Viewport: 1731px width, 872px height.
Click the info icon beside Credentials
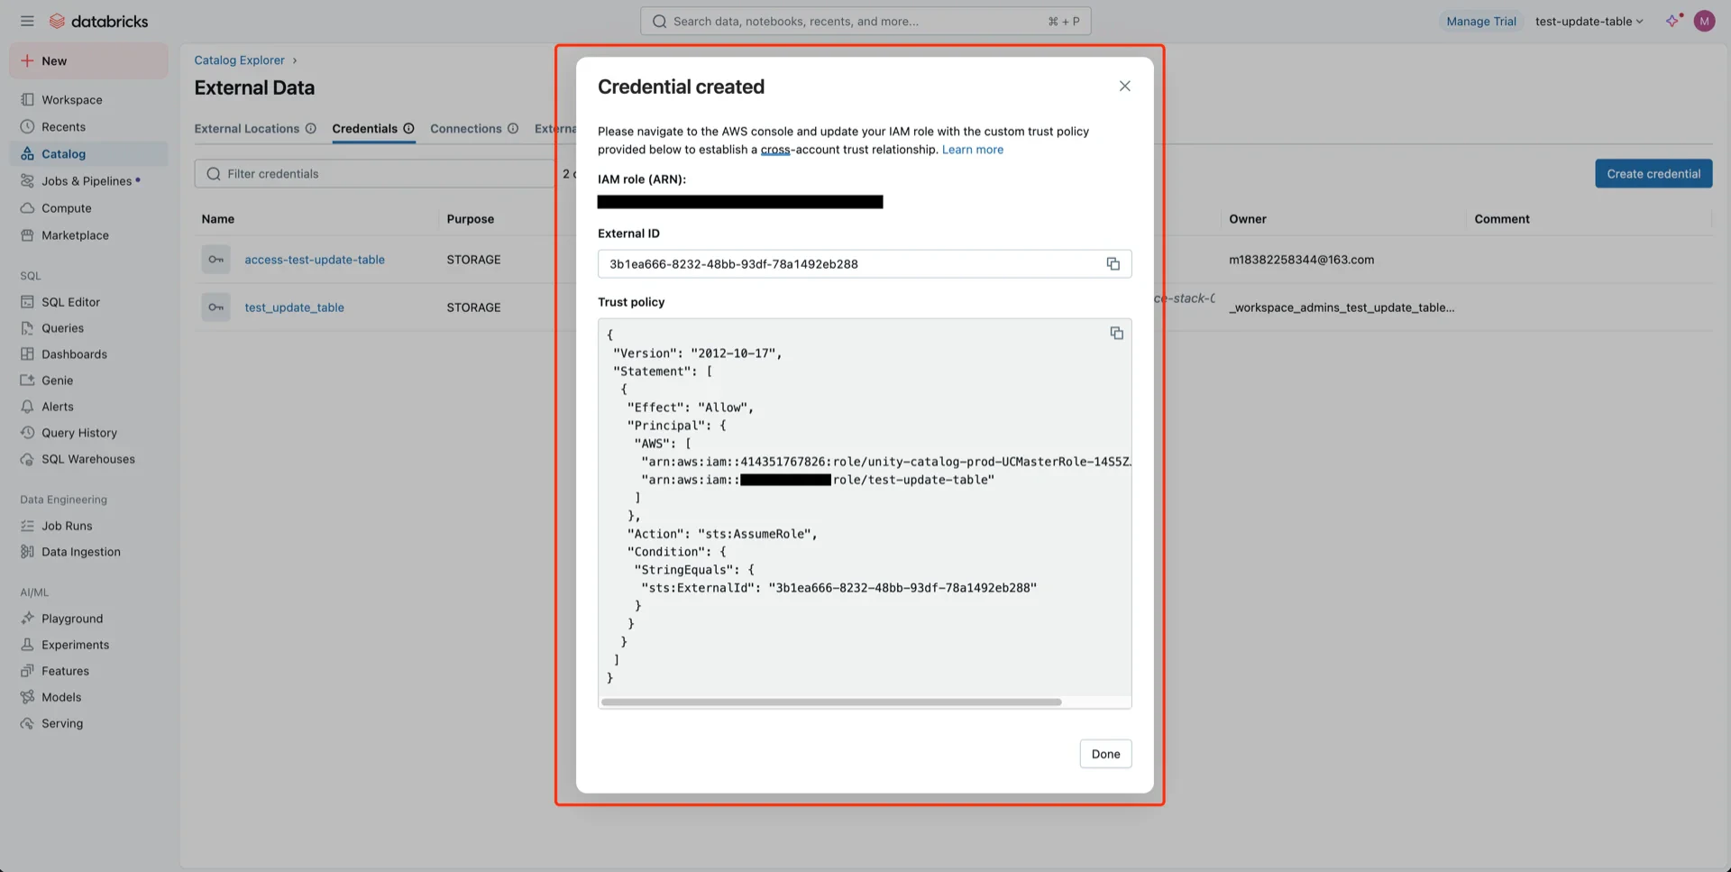point(408,129)
